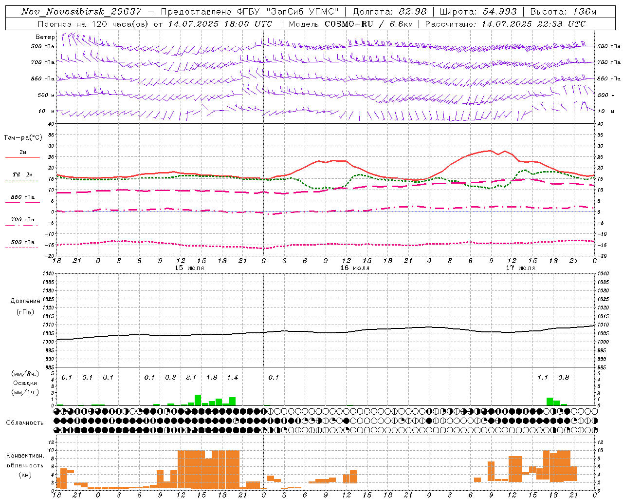
Task: Click the Давление pressure panel label
Action: [x=25, y=301]
